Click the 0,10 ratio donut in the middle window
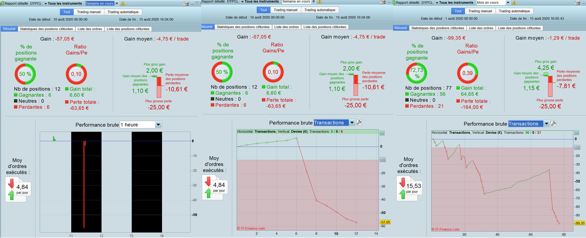586x238 pixels. 273,72
